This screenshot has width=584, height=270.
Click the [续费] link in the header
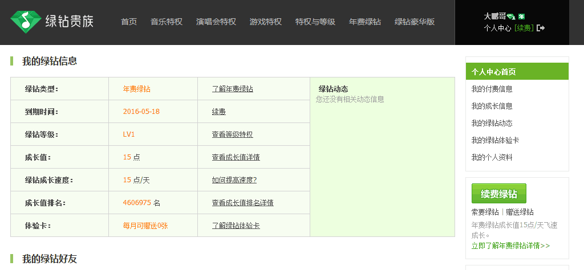point(524,28)
